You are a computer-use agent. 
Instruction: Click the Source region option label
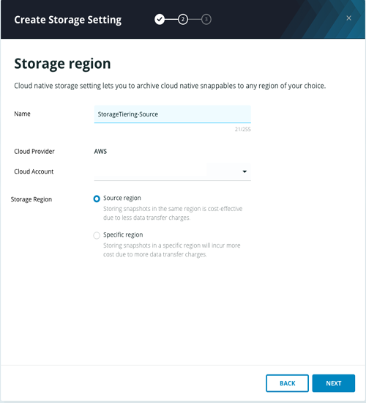pyautogui.click(x=122, y=198)
